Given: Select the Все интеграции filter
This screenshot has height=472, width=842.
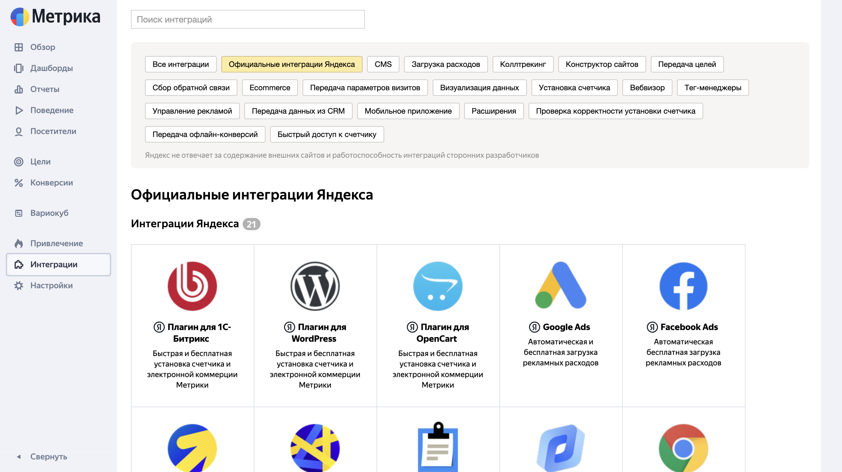Looking at the screenshot, I should [180, 64].
